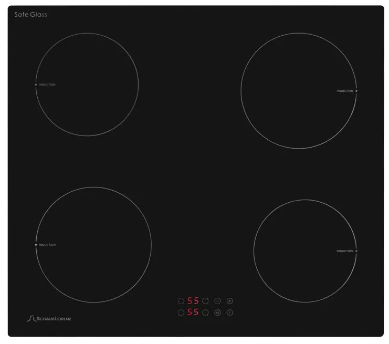Image resolution: width=389 pixels, height=344 pixels.
Task: Click center of the rear-left cooking zone
Action: 87,84
